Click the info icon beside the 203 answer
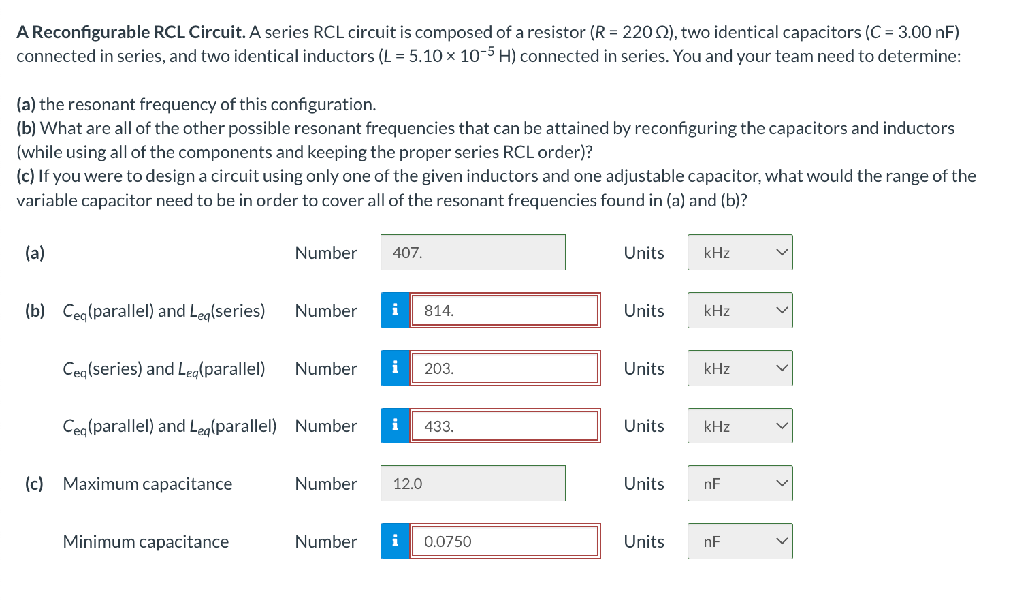The height and width of the screenshot is (613, 1013). coord(395,368)
